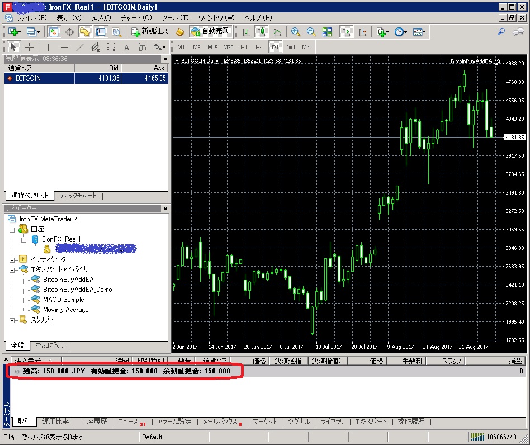Switch to bar chart type
The height and width of the screenshot is (445, 530).
pyautogui.click(x=246, y=32)
